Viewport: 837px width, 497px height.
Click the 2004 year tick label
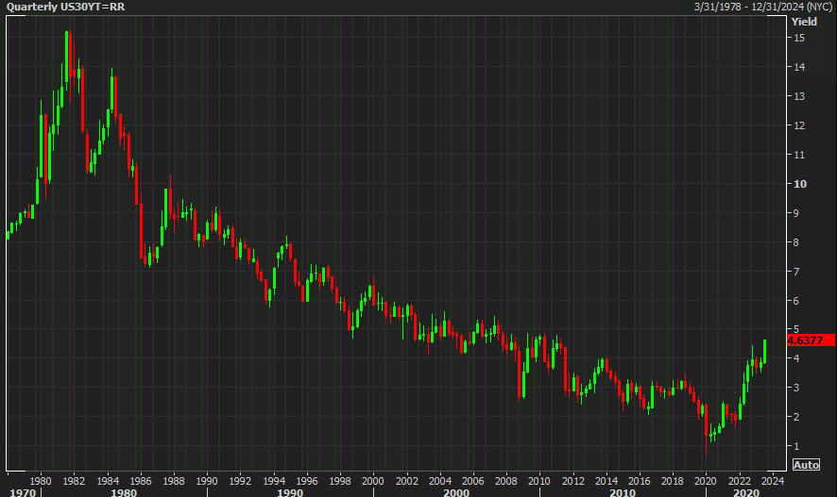440,481
